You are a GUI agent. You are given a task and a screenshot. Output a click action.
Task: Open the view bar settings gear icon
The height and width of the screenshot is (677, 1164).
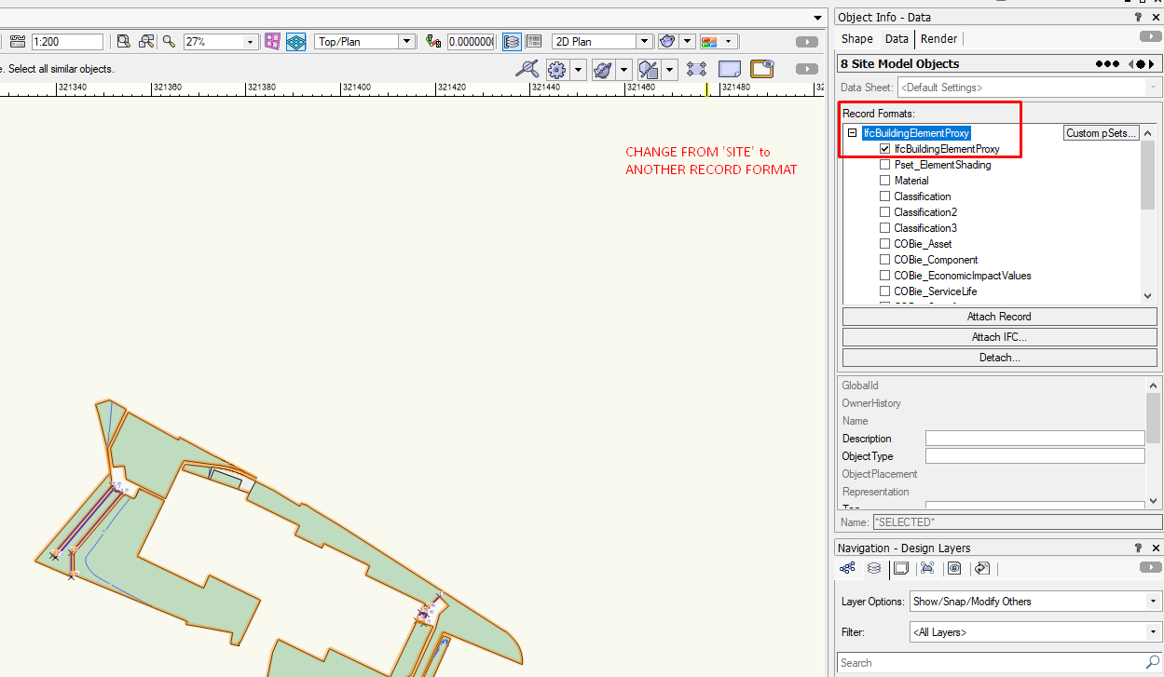[556, 69]
